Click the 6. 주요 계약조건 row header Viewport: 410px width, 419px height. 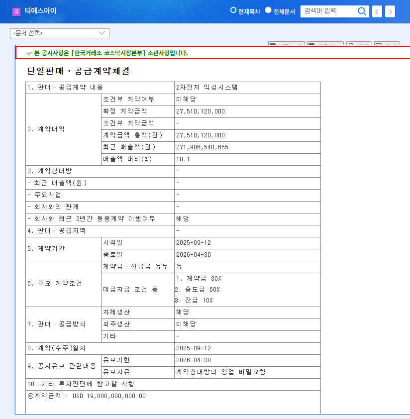pyautogui.click(x=55, y=283)
